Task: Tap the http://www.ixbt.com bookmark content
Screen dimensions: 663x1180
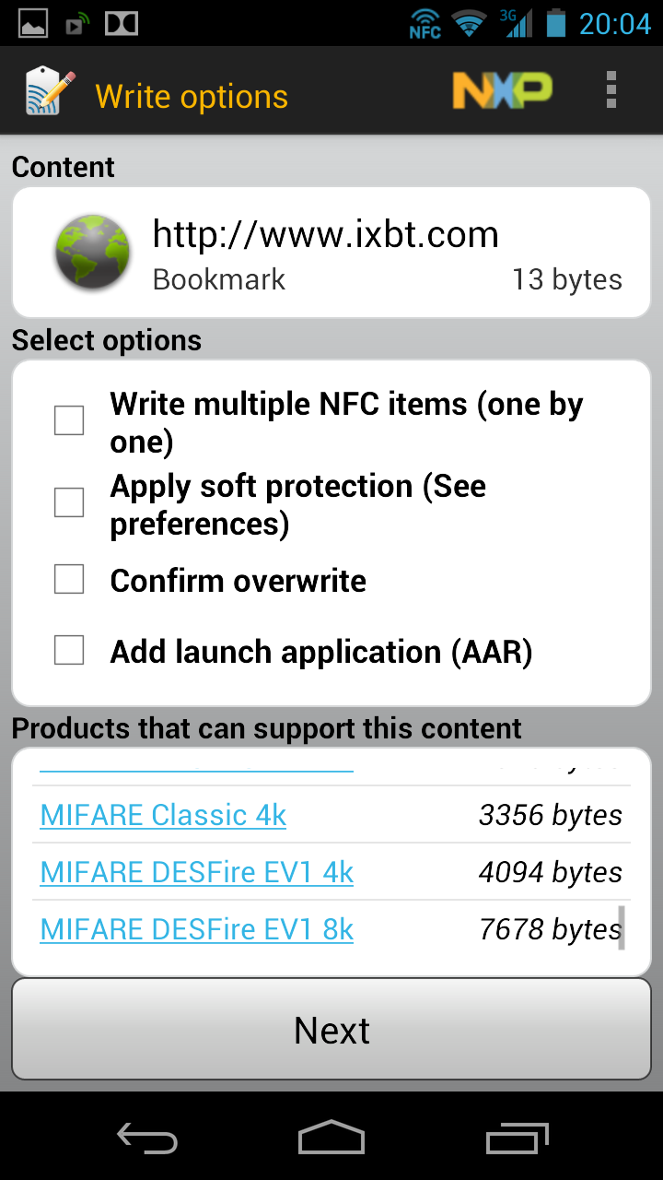Action: pyautogui.click(x=325, y=235)
